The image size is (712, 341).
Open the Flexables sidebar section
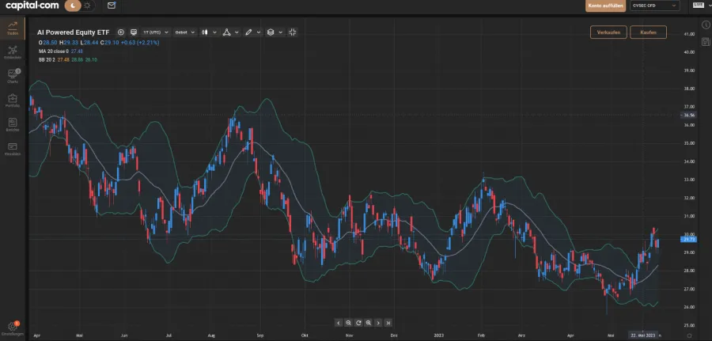[13, 149]
